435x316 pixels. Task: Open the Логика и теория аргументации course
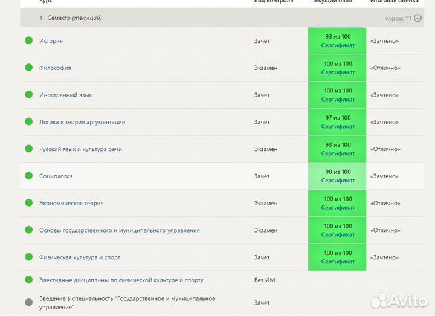point(82,122)
